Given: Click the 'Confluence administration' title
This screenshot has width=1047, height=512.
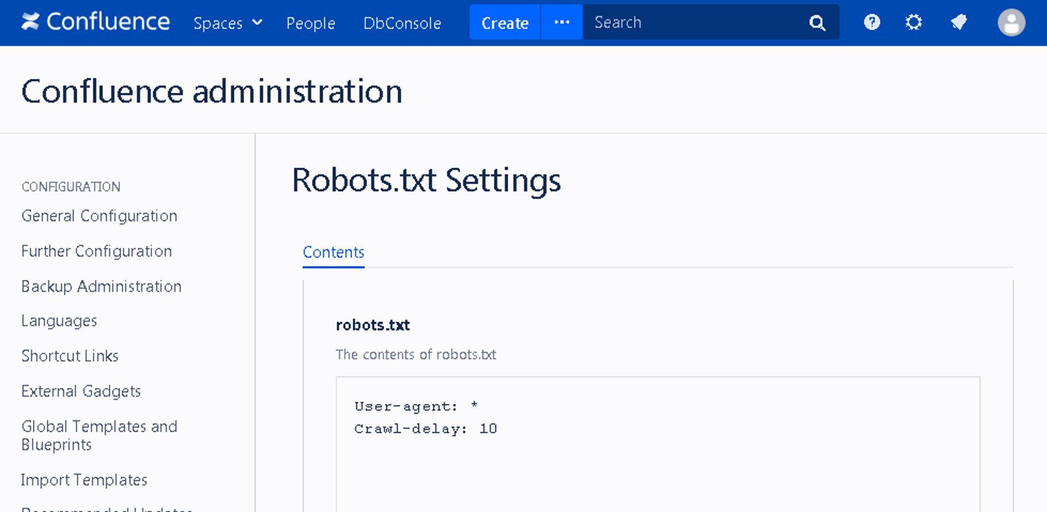Looking at the screenshot, I should [212, 91].
